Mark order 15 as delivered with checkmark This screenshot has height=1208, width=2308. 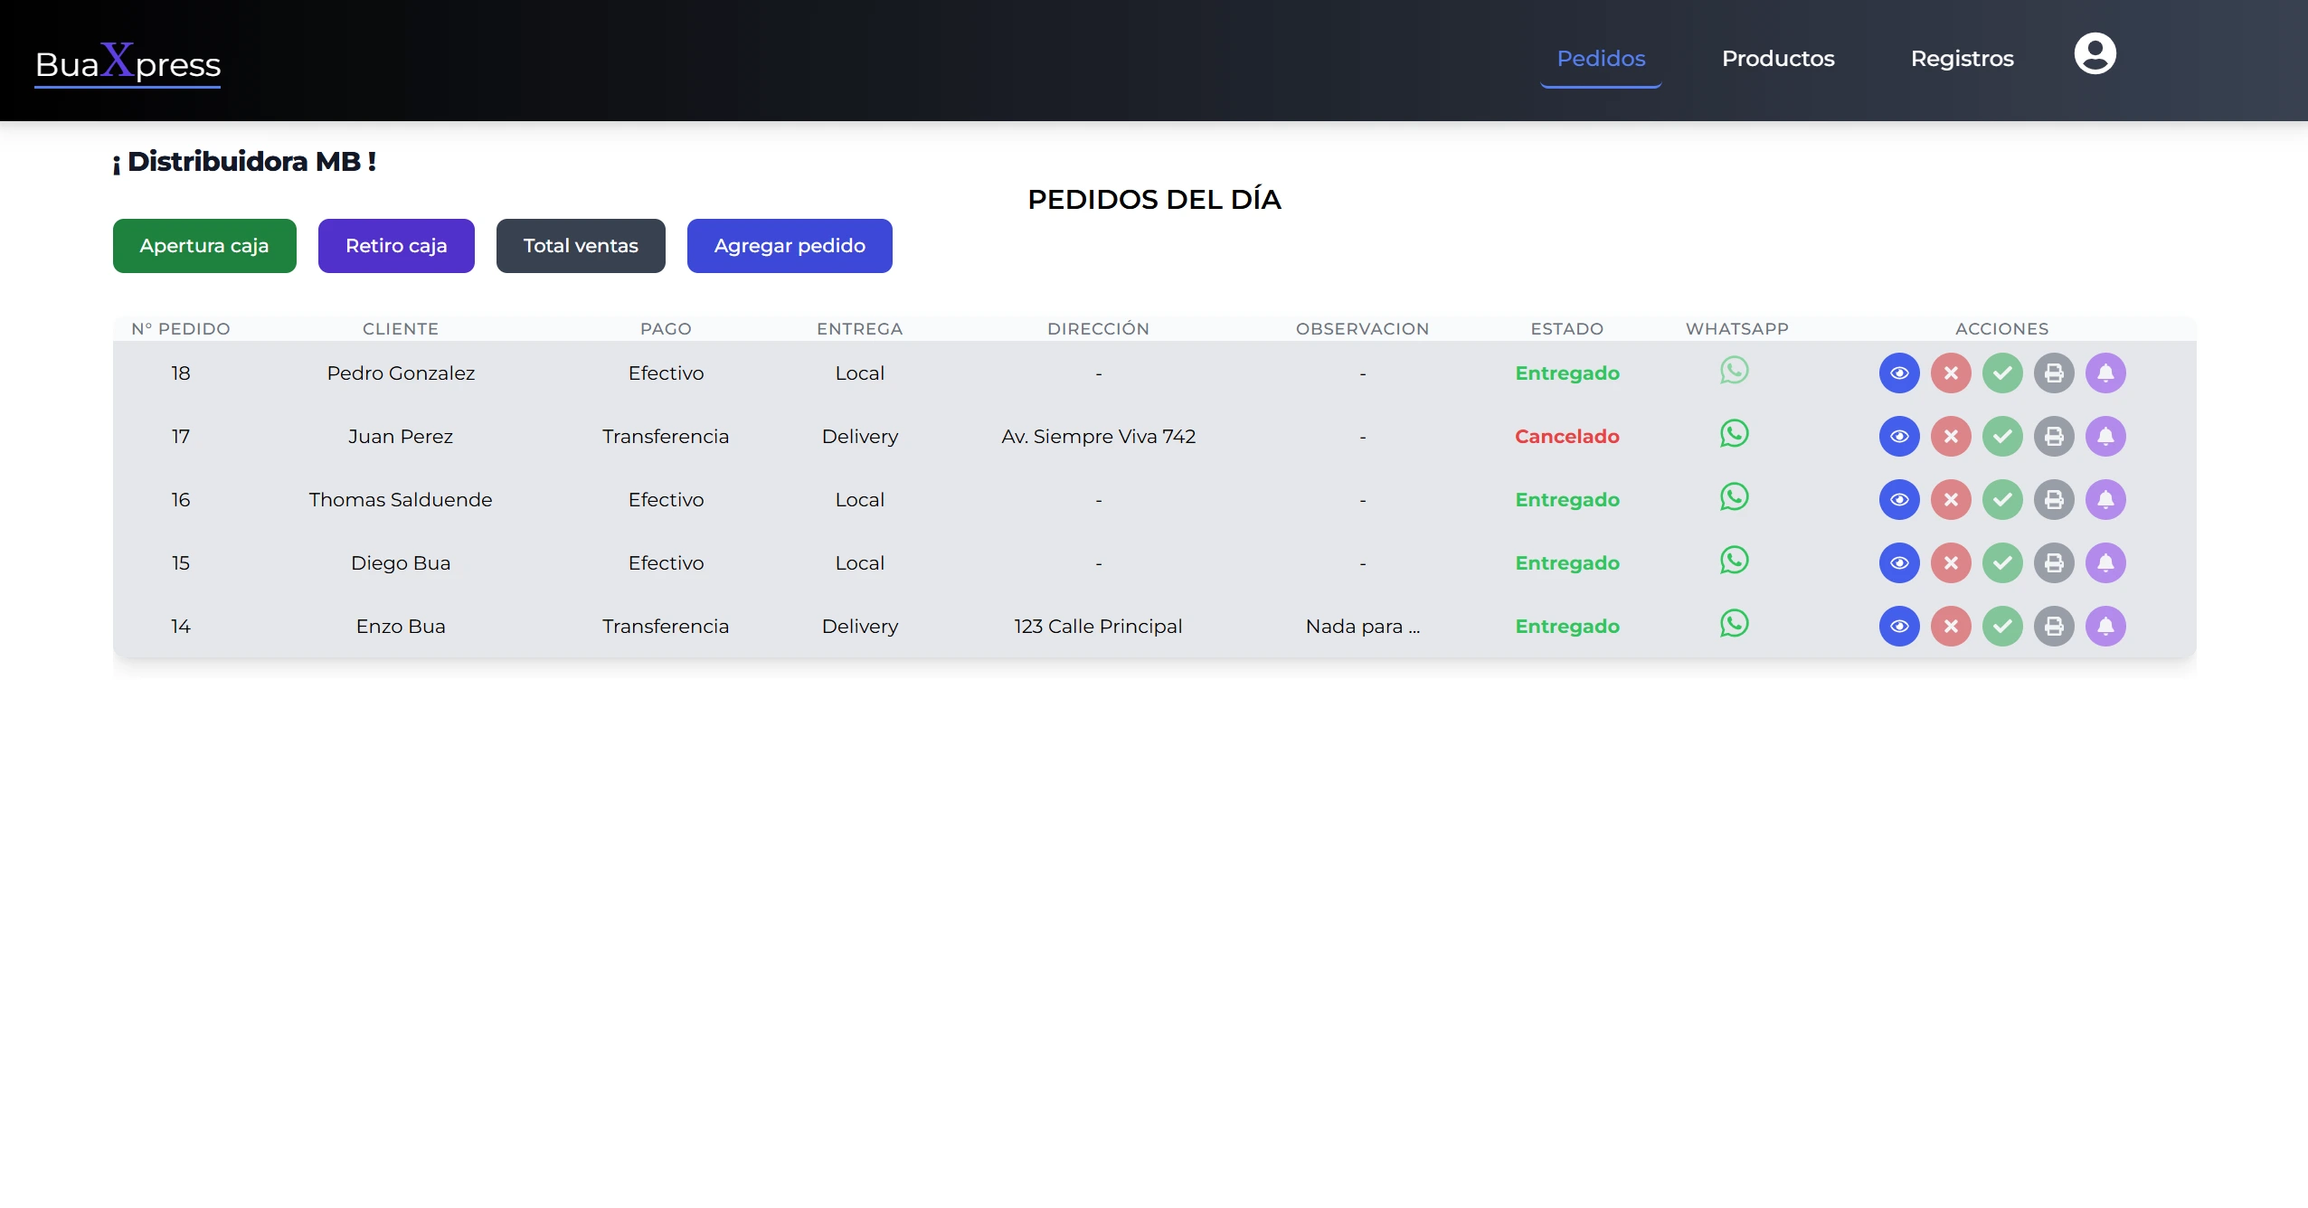(2002, 563)
